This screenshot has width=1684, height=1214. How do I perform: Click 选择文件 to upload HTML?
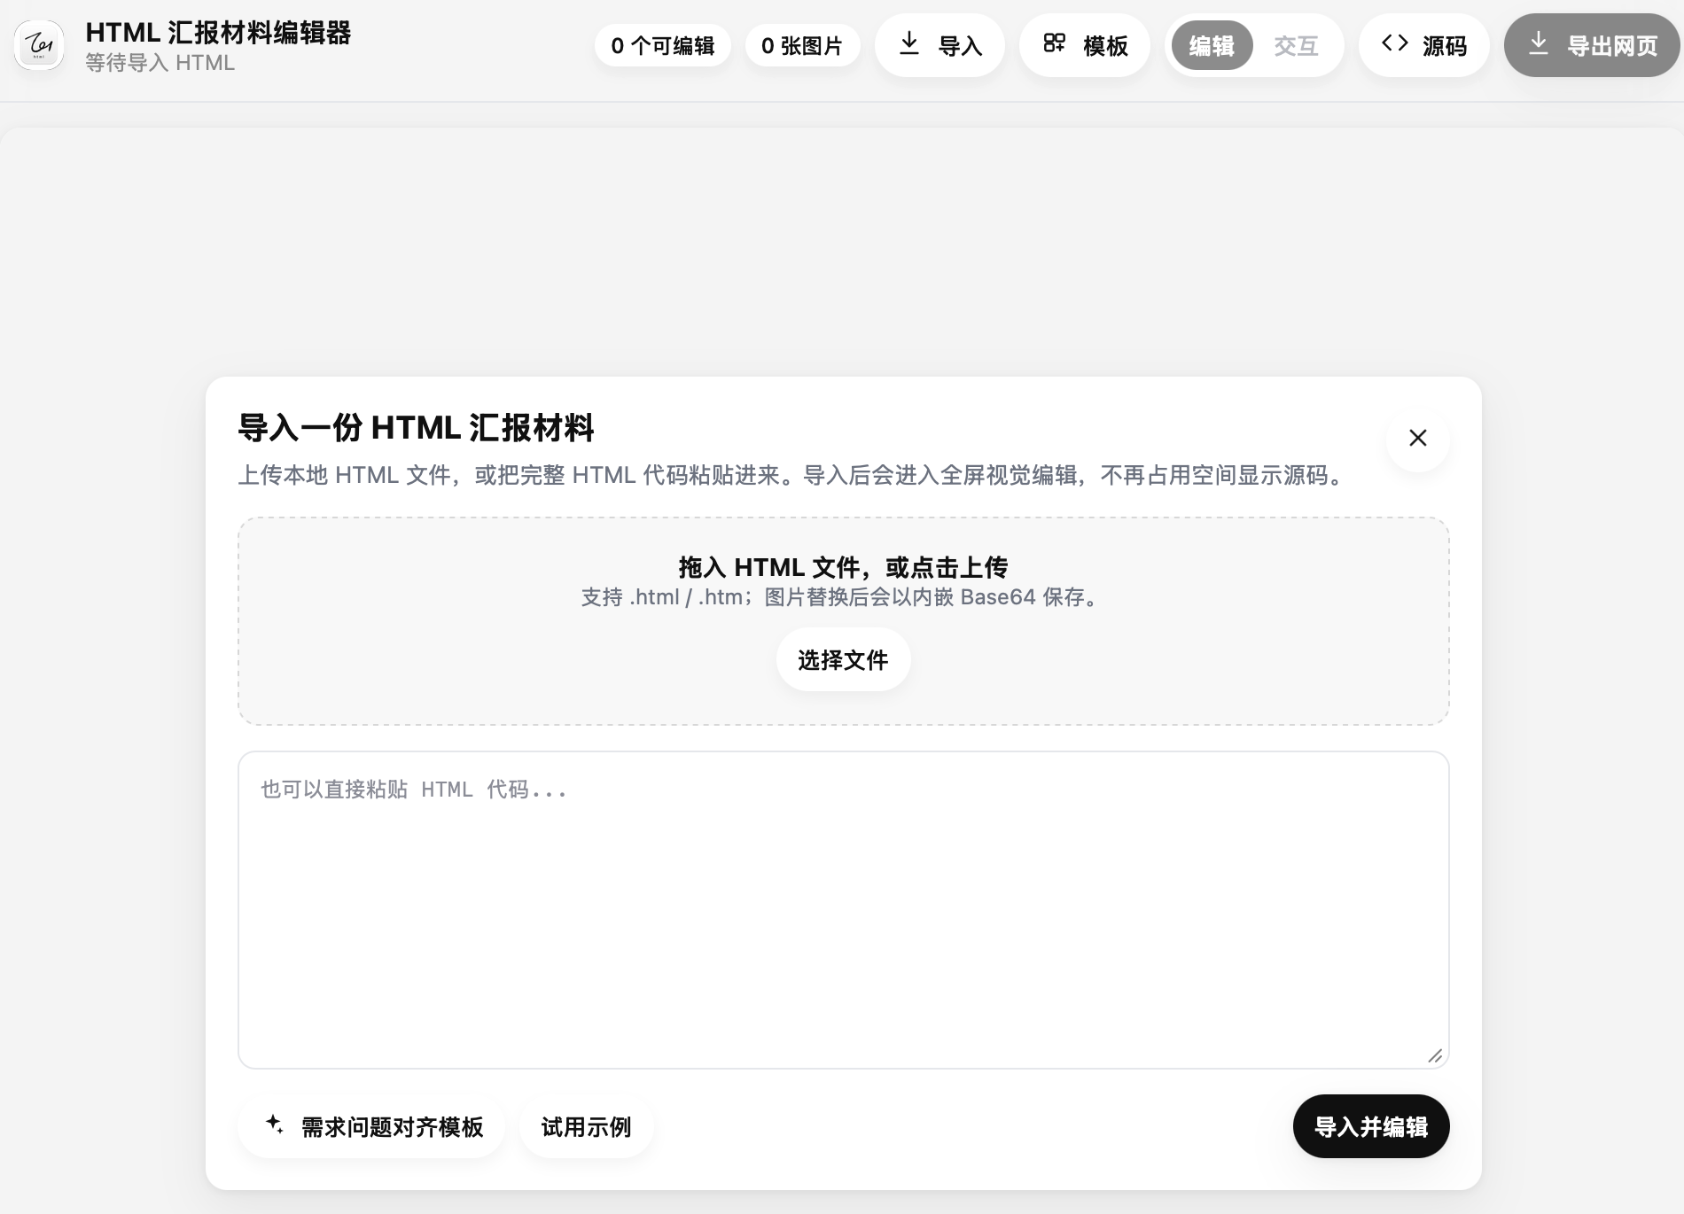pyautogui.click(x=843, y=660)
